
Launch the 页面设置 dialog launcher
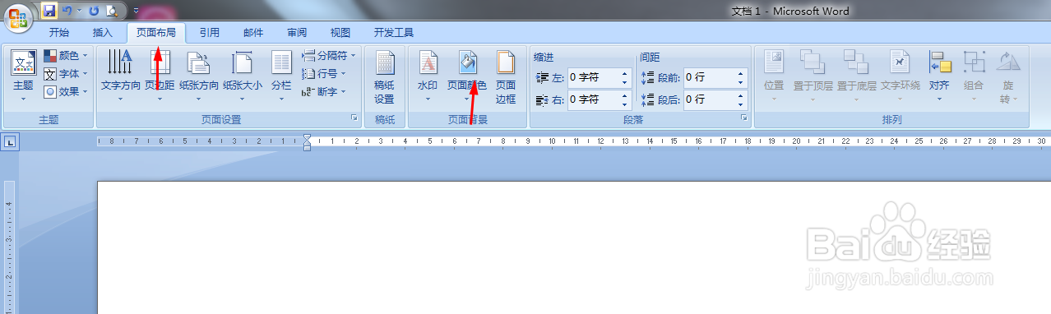pos(354,119)
